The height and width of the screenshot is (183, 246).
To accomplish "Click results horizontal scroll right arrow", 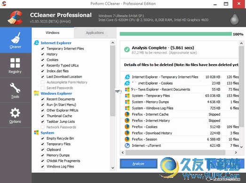I will (236, 152).
